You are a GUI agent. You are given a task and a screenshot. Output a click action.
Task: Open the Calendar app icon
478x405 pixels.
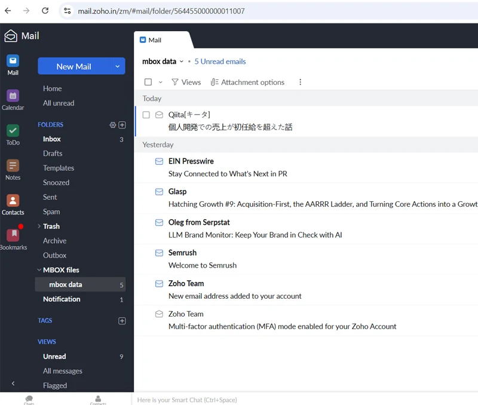pos(13,96)
